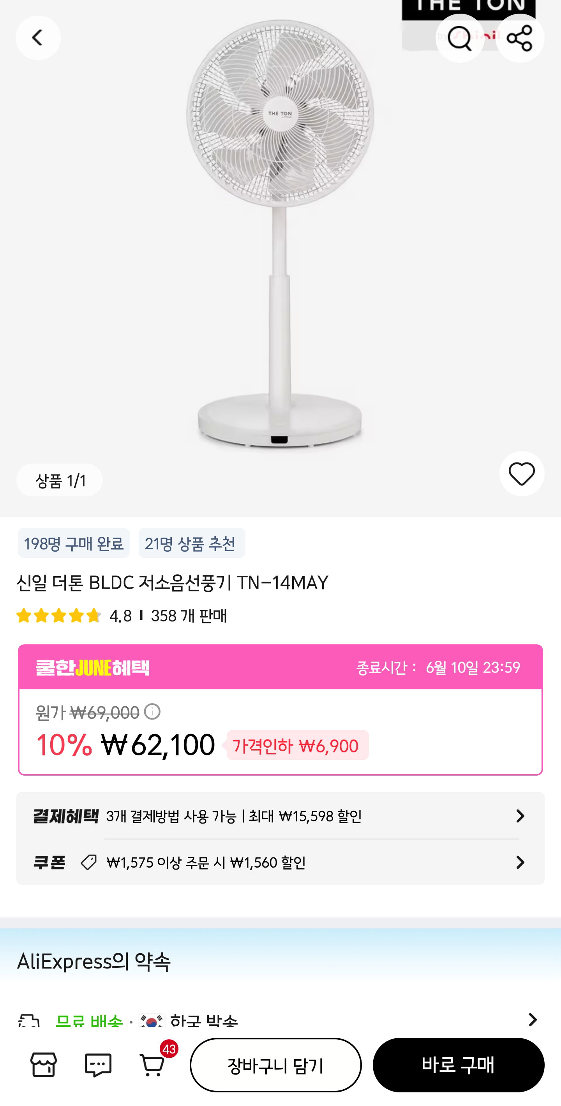Select the 21명 상품 추천 tag
The image size is (561, 1106).
pyautogui.click(x=191, y=543)
